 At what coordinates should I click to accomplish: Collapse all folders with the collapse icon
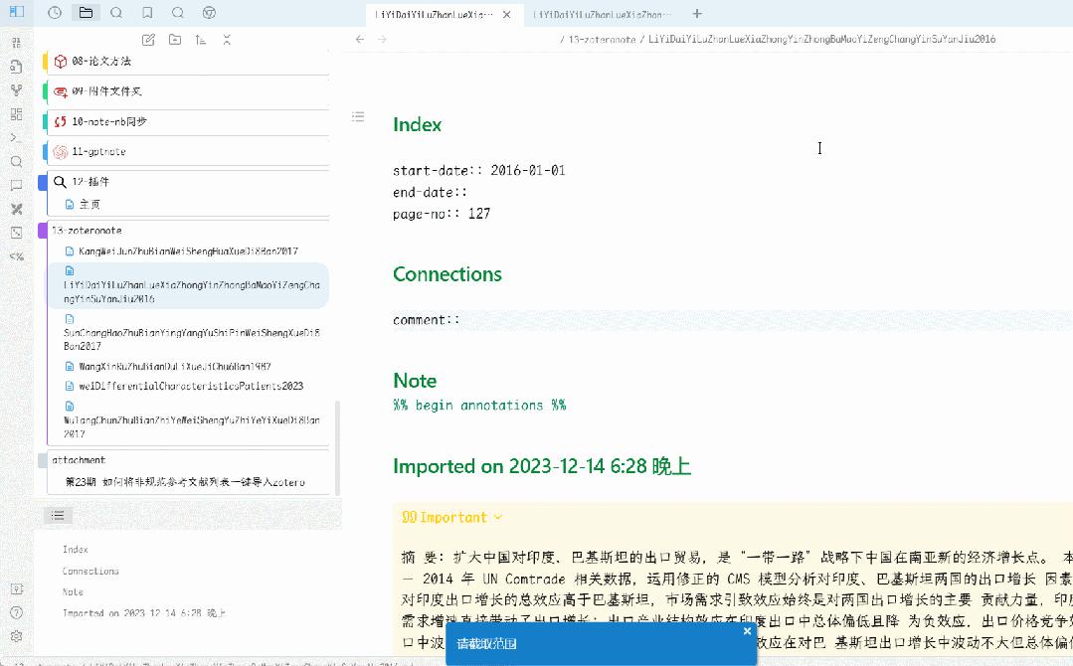226,39
